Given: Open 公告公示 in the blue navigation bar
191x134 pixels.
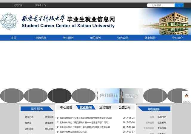Looking at the screenshot, I should 123,38.
